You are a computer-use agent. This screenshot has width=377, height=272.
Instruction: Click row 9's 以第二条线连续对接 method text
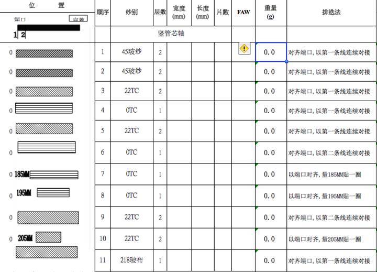click(343, 217)
